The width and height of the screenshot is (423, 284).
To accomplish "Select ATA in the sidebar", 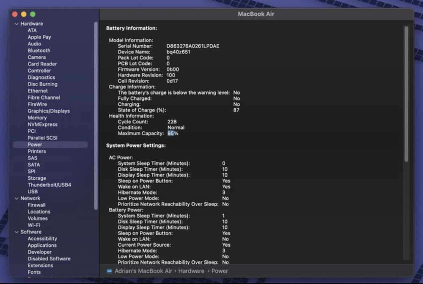I will click(32, 30).
